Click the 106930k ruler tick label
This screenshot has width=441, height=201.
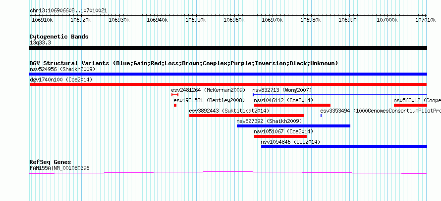[119, 20]
